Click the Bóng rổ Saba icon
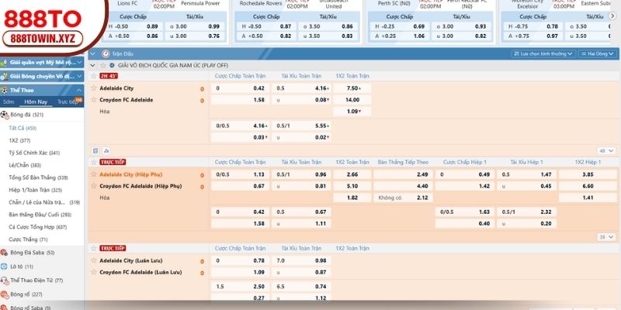Image resolution: width=621 pixels, height=310 pixels. 5,307
